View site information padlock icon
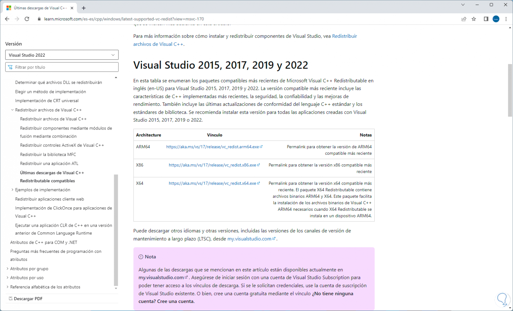This screenshot has height=311, width=513. click(39, 19)
